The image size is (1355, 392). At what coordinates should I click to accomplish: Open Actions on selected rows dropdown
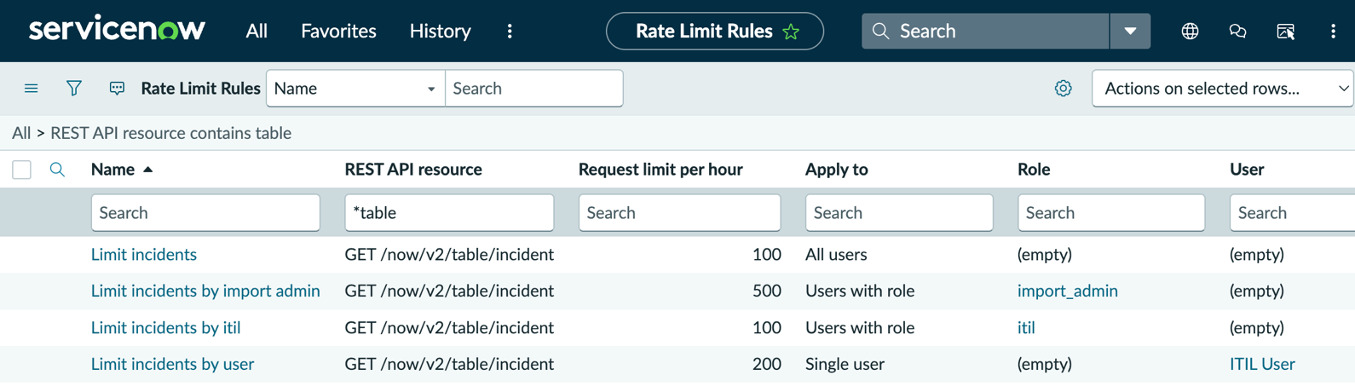pos(1222,89)
